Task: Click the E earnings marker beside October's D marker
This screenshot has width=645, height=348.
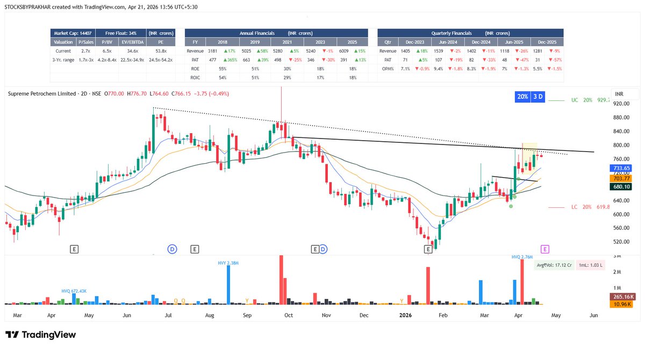Action: [316, 249]
